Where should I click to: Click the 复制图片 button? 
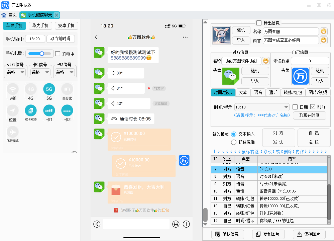(268, 234)
